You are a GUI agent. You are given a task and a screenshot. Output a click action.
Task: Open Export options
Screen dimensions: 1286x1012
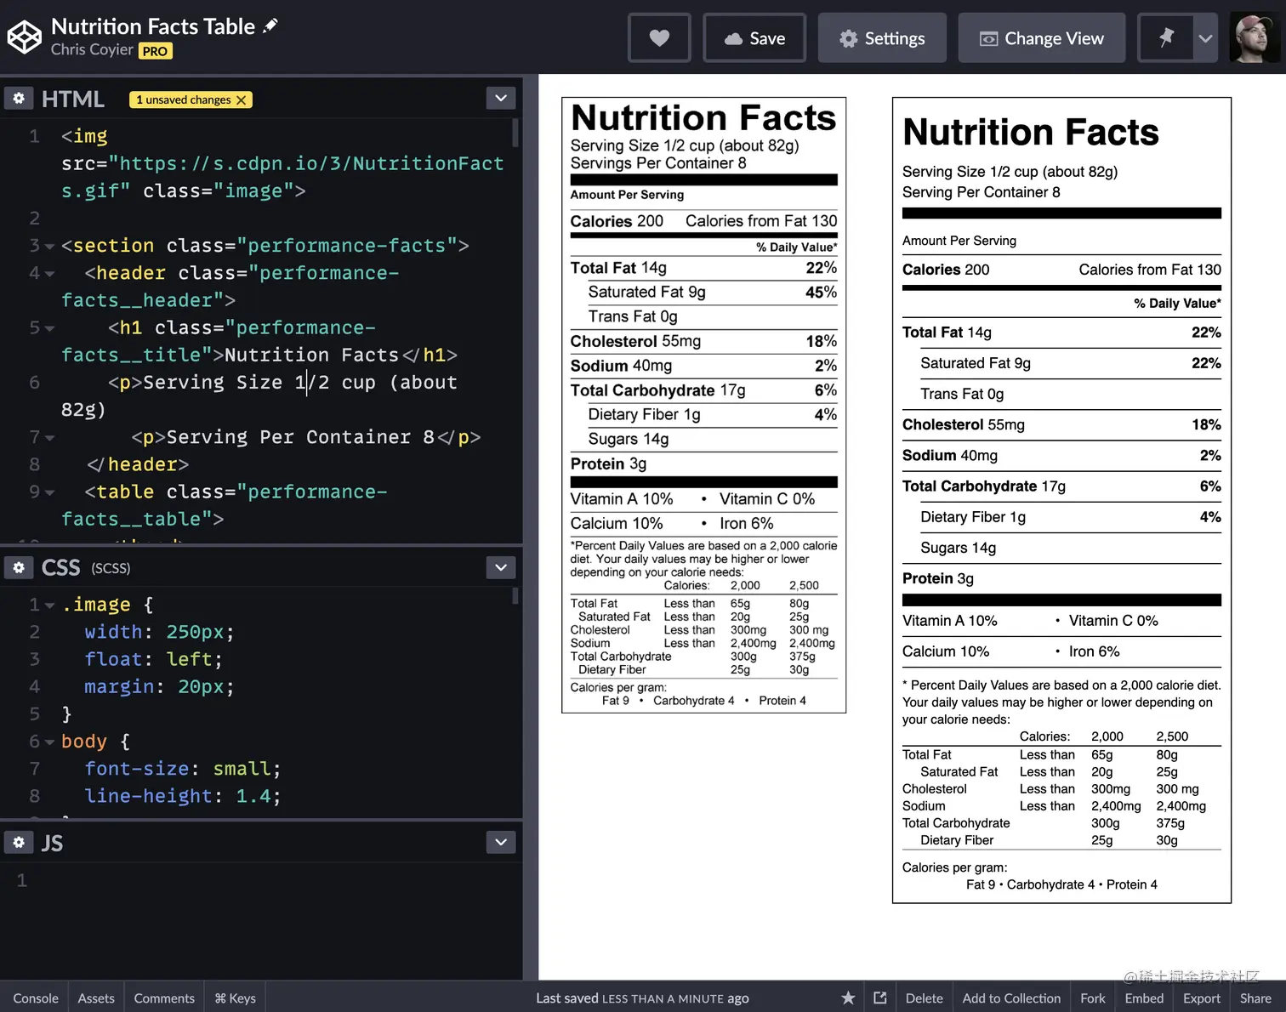[x=1202, y=998]
